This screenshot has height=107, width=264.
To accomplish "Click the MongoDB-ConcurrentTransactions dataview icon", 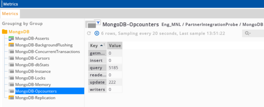I will pos(11,52).
